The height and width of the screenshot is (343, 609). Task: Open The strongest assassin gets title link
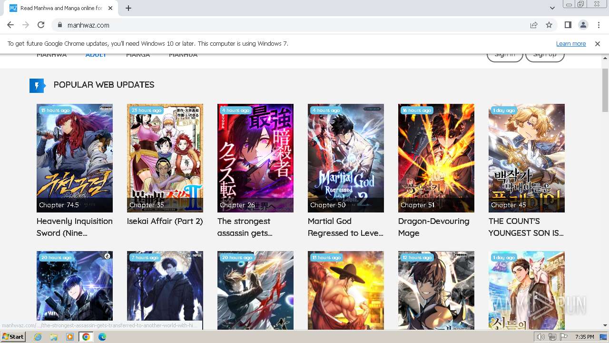click(245, 227)
